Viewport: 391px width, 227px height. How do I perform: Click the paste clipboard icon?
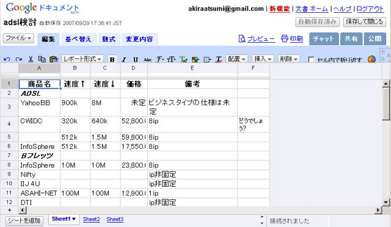point(54,59)
